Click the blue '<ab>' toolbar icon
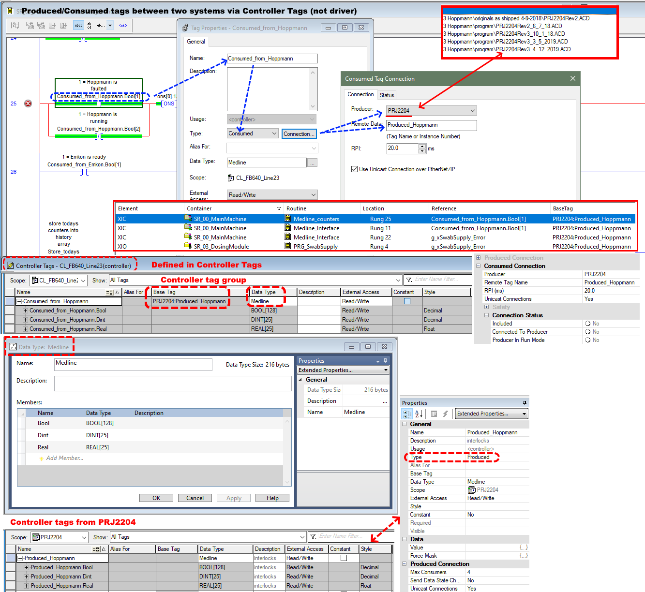 pos(123,25)
